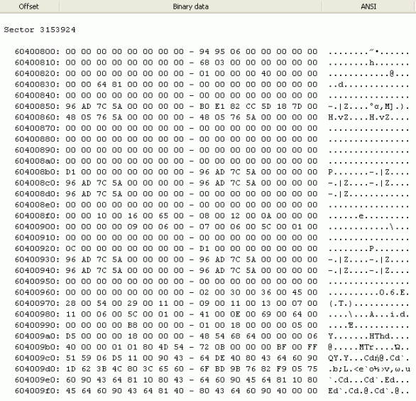Click ANSI text 'HThd' in row 604009a0
The width and height of the screenshot is (416, 401).
click(x=379, y=336)
